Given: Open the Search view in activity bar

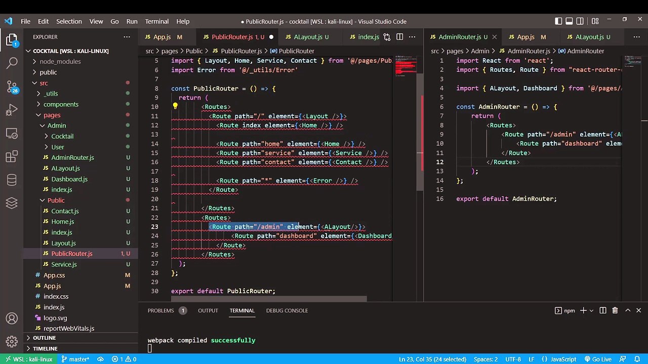Looking at the screenshot, I should [x=12, y=63].
